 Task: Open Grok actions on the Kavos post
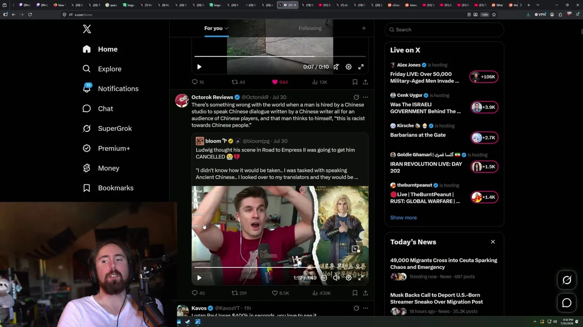[x=356, y=308]
